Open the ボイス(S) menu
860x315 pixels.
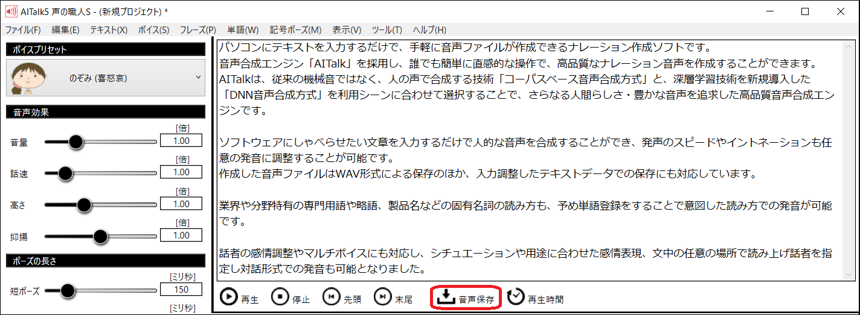point(153,30)
